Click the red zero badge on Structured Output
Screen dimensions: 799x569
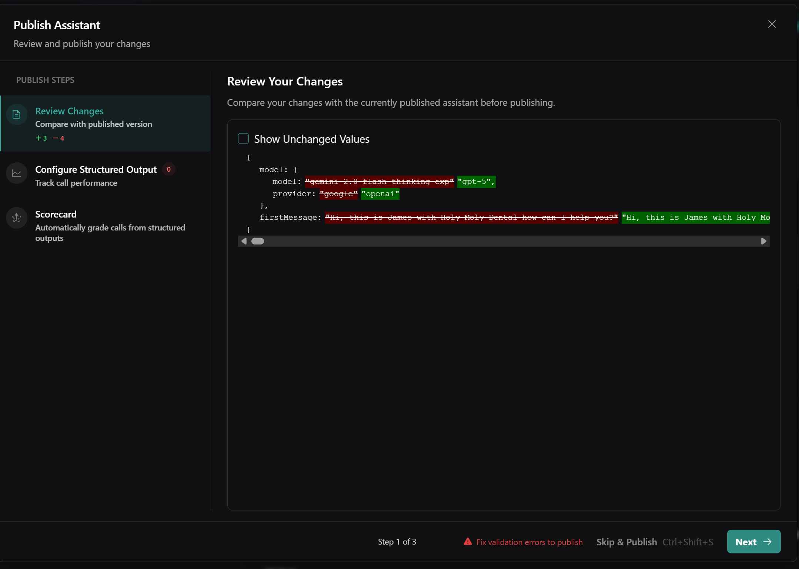tap(169, 169)
